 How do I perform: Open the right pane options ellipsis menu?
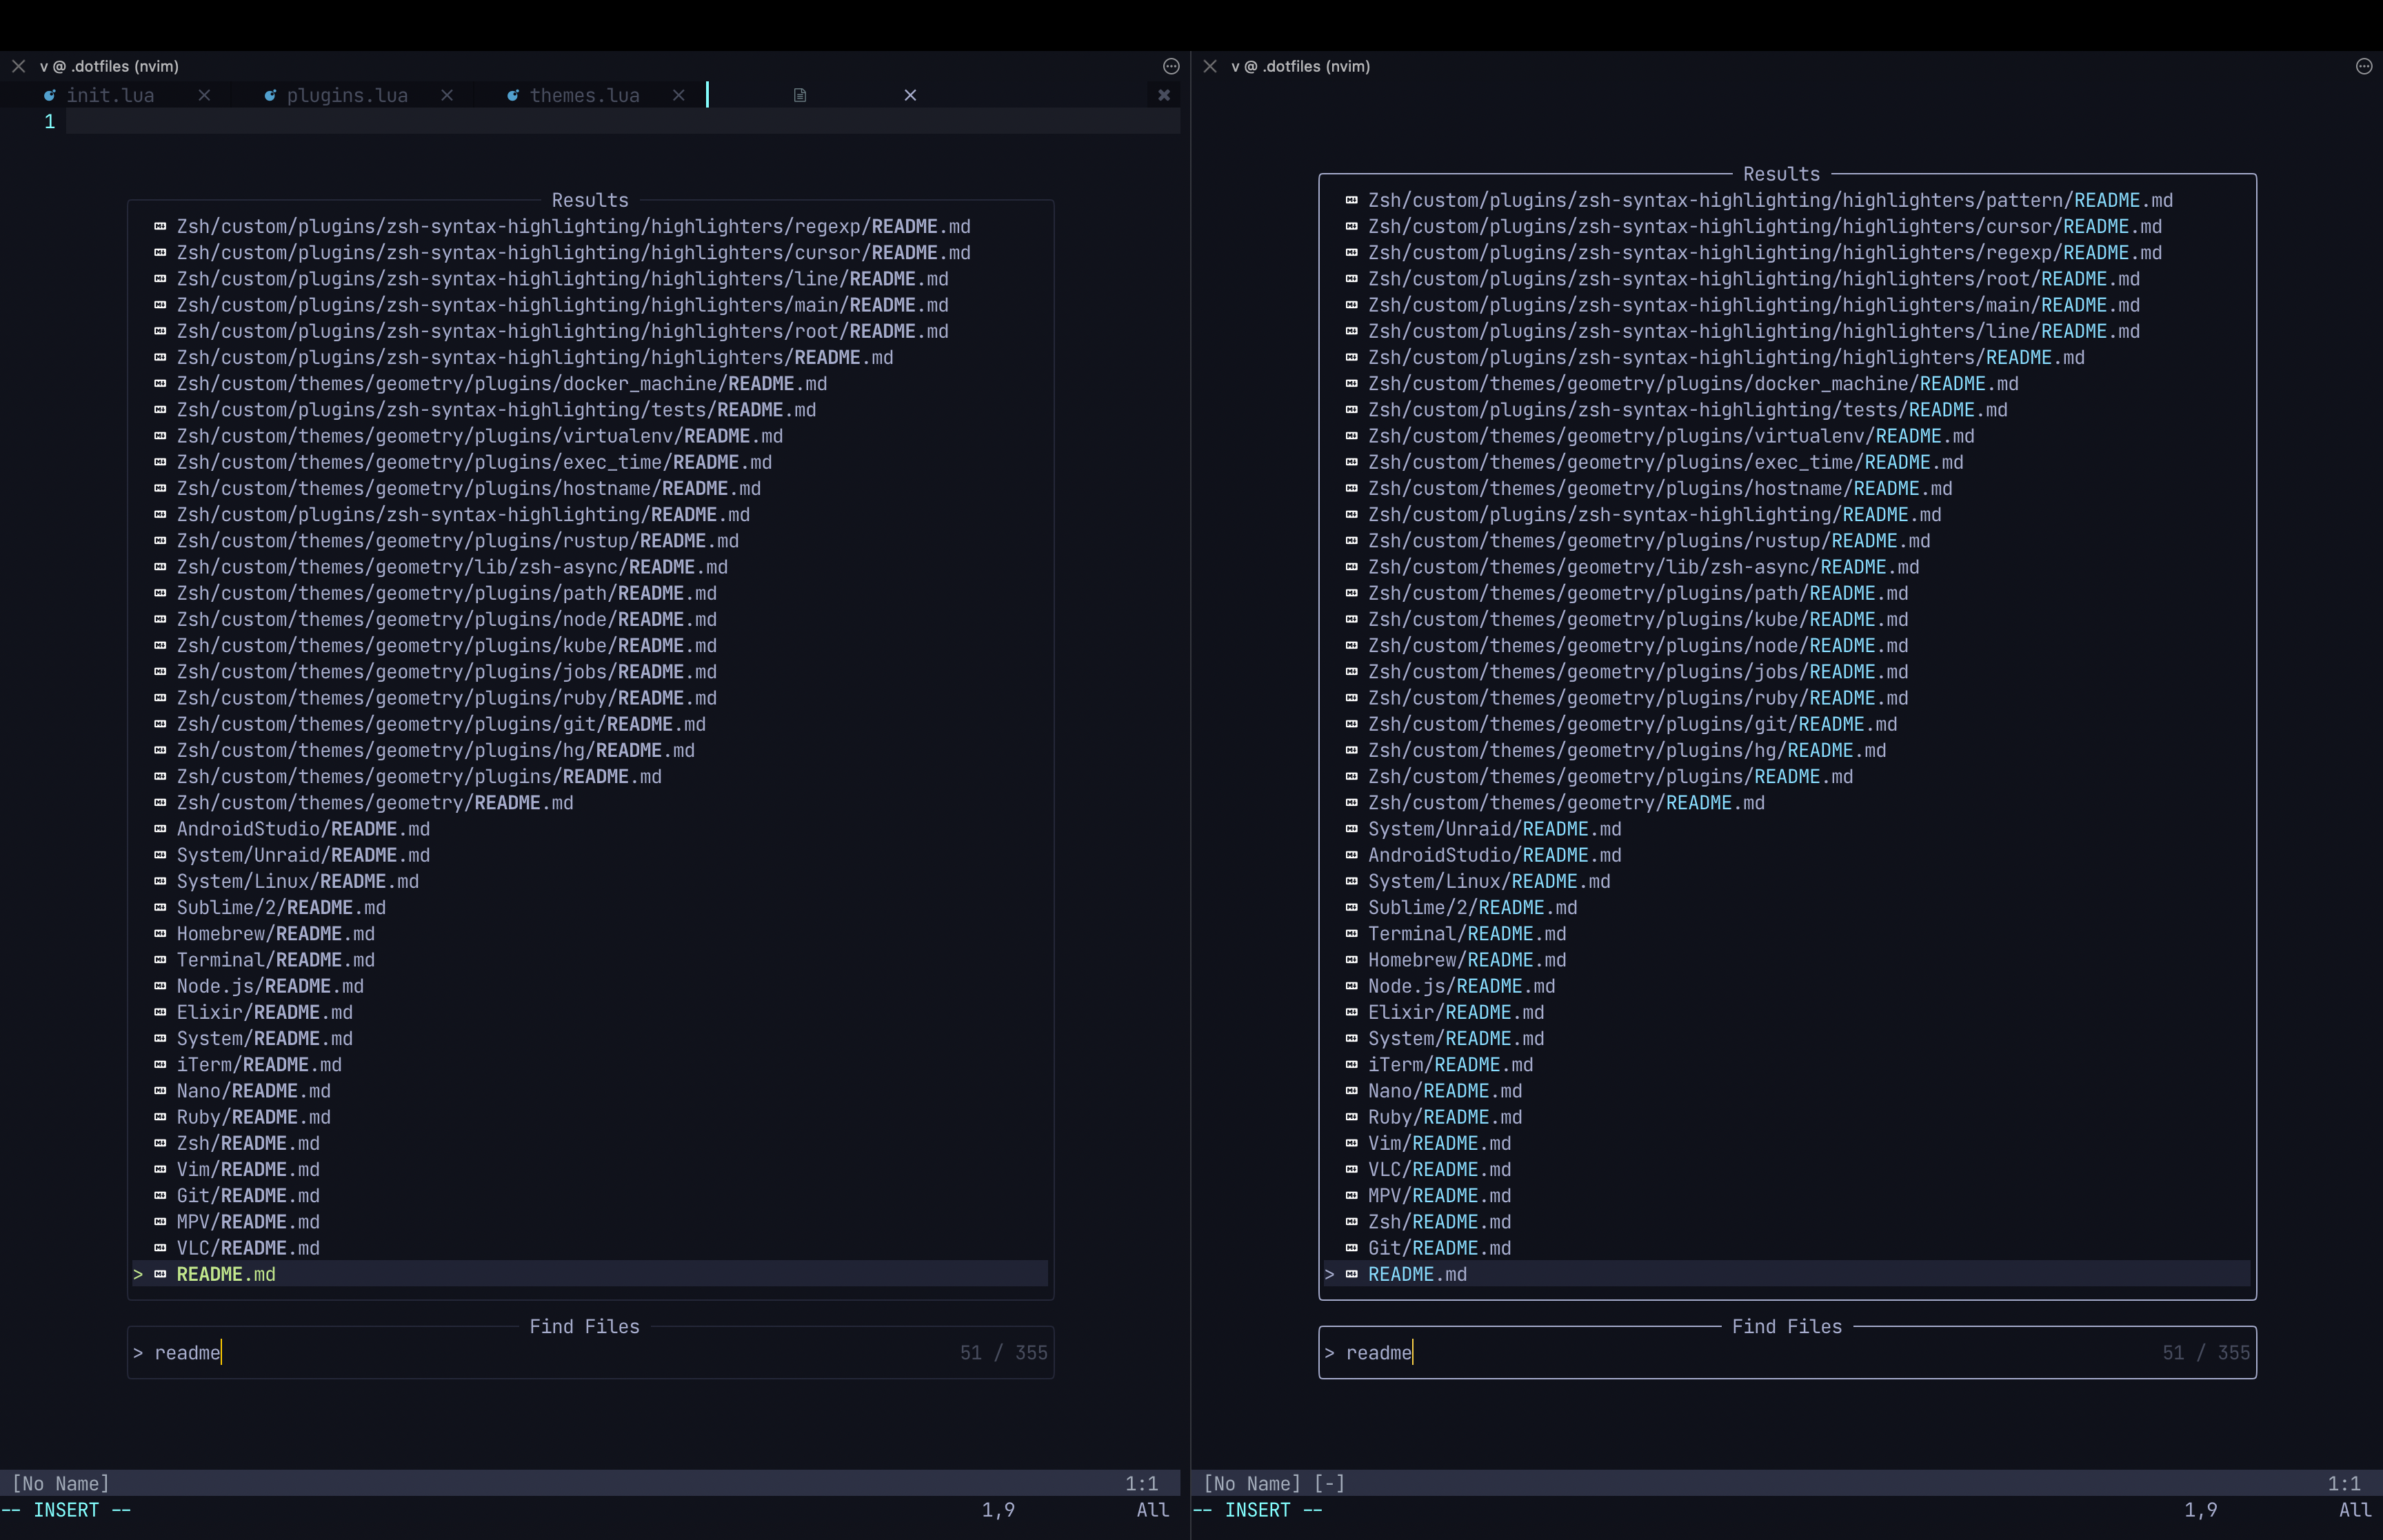[2364, 66]
